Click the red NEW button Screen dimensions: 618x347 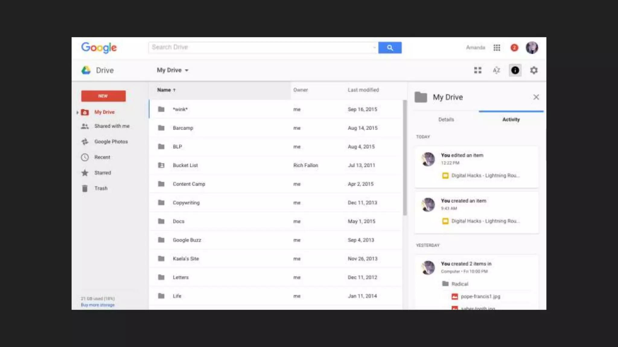(x=103, y=96)
